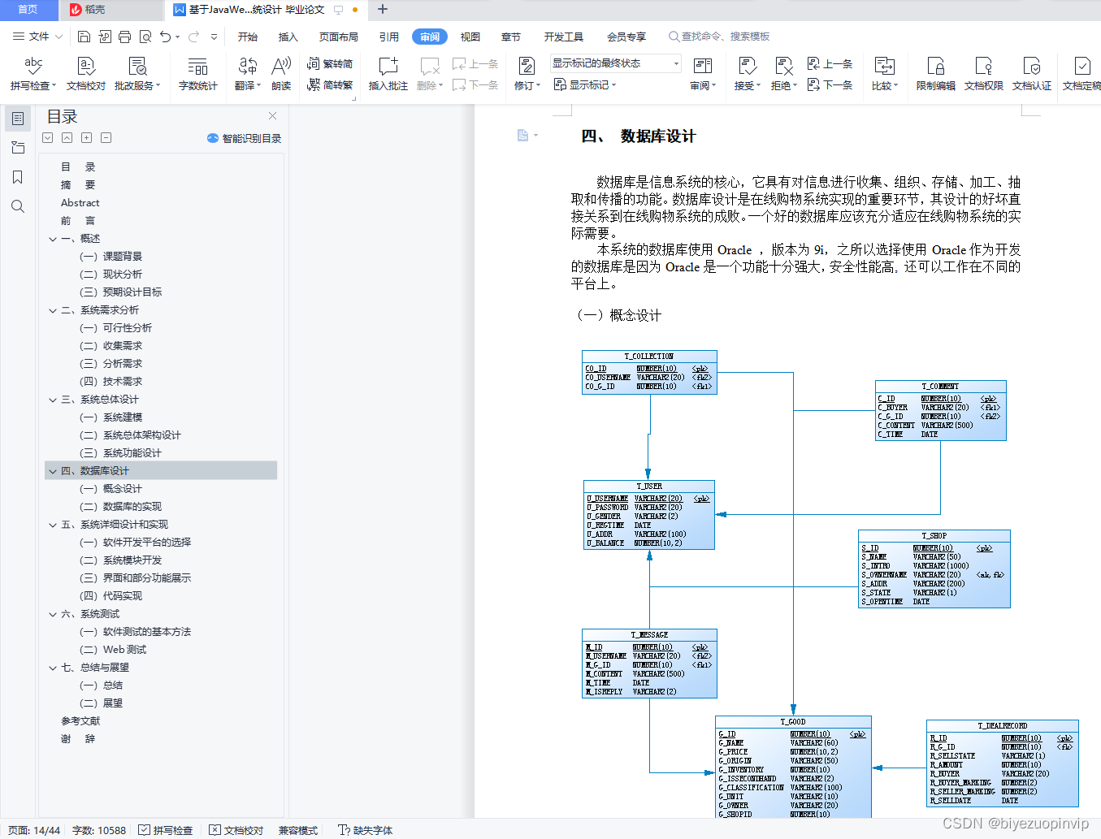The height and width of the screenshot is (839, 1101).
Task: Jump to Abstract in outline
Action: 80,203
